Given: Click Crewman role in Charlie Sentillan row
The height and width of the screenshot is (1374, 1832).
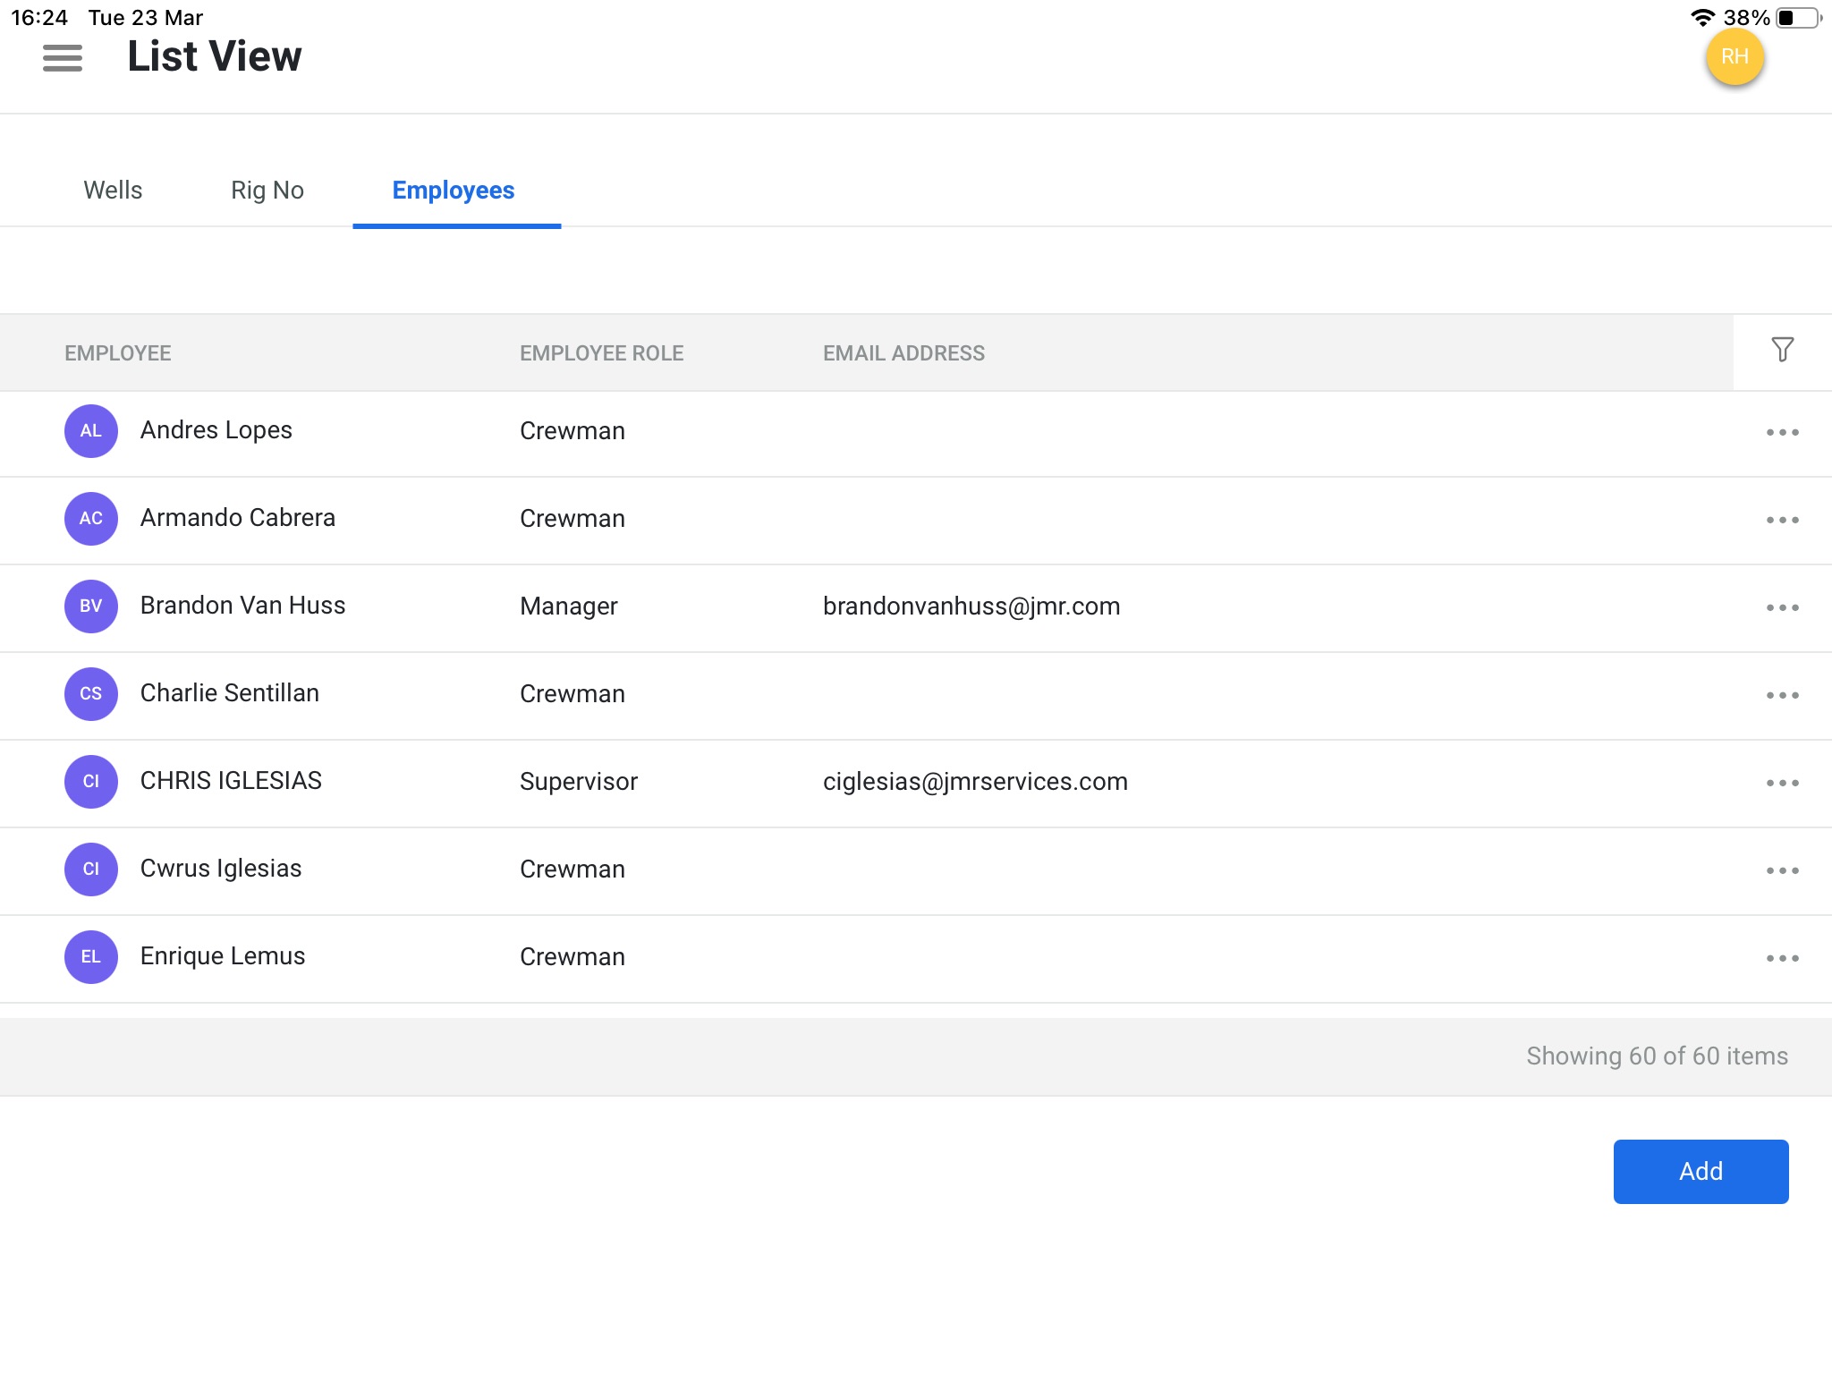Looking at the screenshot, I should tap(572, 694).
